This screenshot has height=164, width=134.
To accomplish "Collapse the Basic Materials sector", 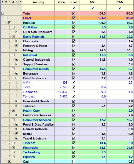I will tap(13, 36).
